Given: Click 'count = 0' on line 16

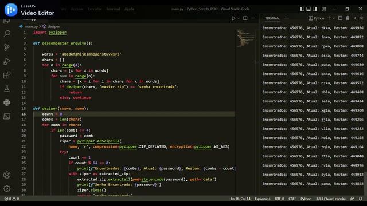Looking at the screenshot, I should pos(52,114).
